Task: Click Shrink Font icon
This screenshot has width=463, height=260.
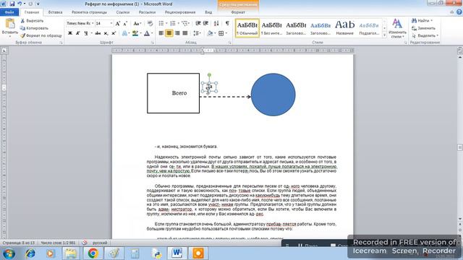Action: tap(125, 23)
